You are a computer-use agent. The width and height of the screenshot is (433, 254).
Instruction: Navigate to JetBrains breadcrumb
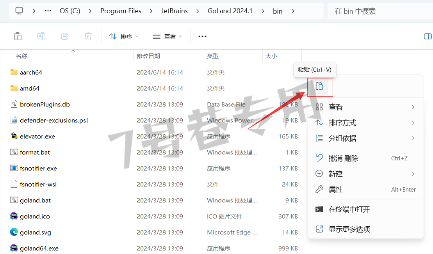(175, 11)
